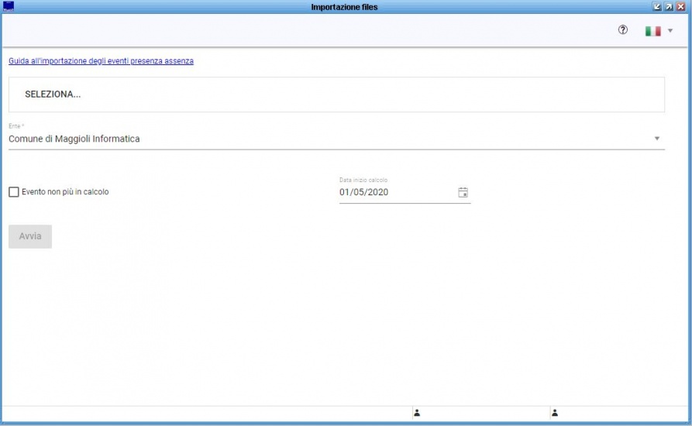Open the presence/absence import guide link
Screen dimensions: 692x426
101,61
